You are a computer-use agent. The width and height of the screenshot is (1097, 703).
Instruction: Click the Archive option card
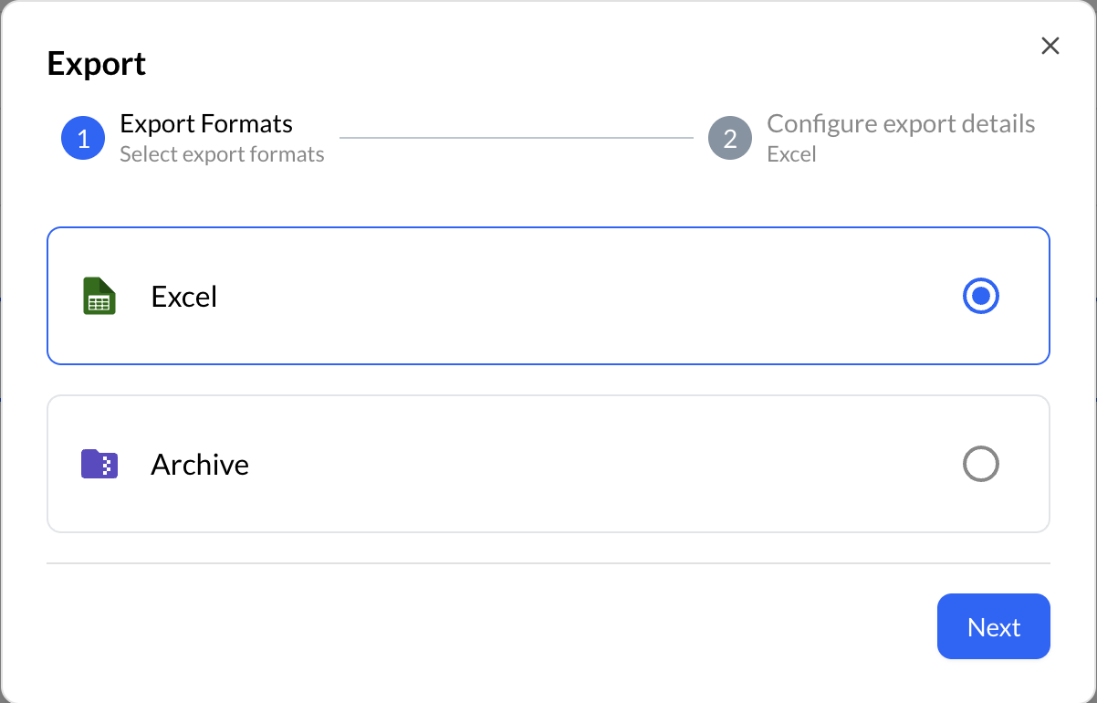(548, 464)
